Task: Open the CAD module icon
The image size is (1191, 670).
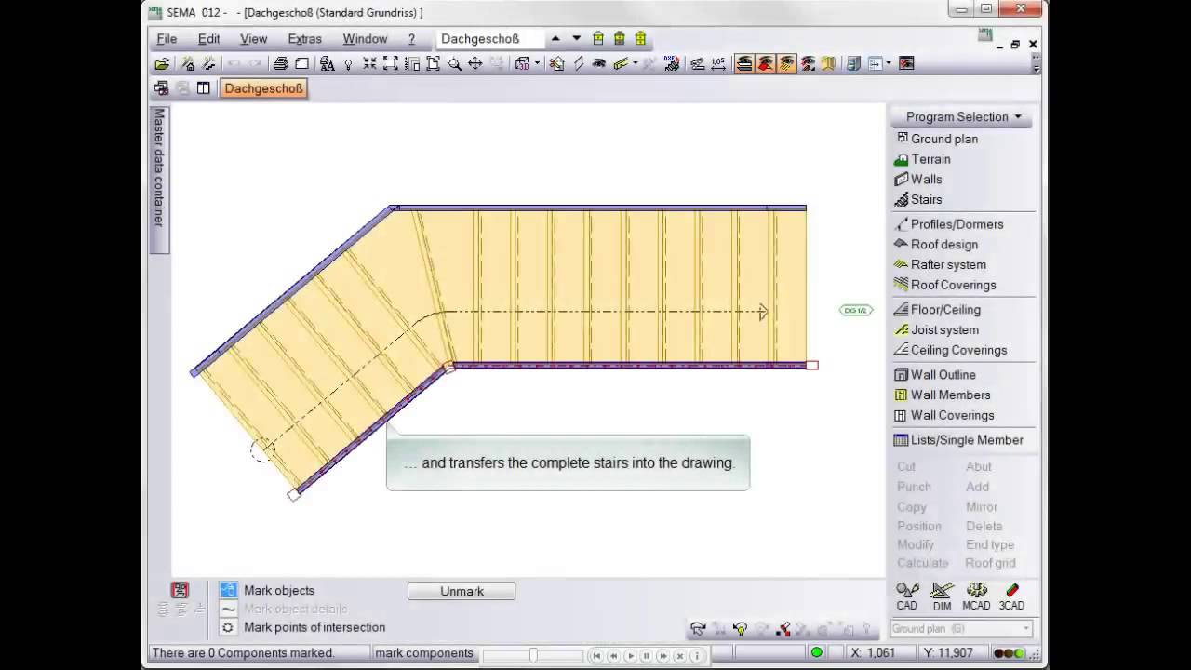Action: [x=907, y=596]
